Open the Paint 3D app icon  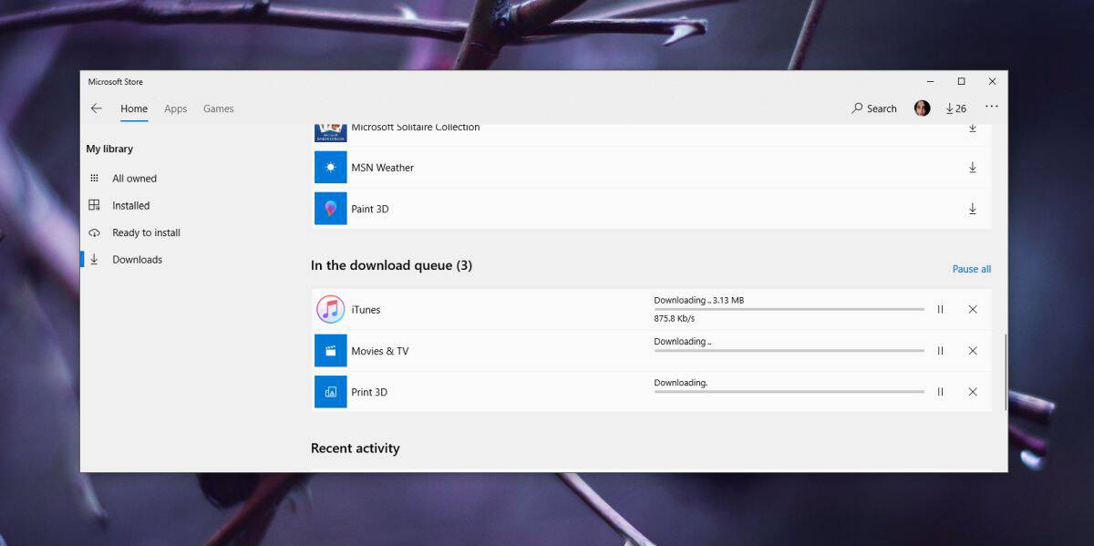[331, 209]
